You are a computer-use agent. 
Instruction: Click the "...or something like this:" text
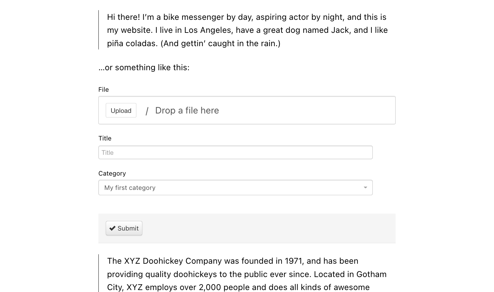click(x=144, y=67)
